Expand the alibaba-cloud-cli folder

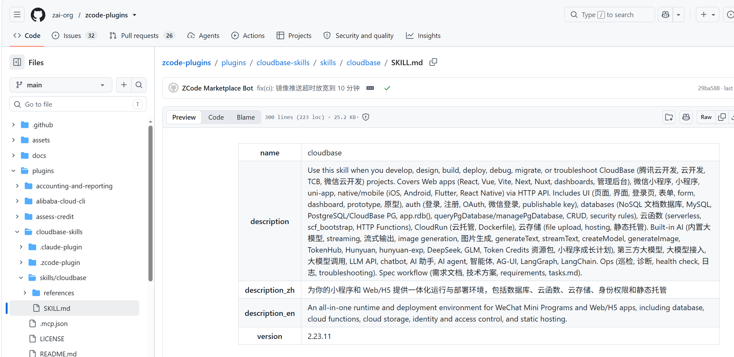pos(17,201)
